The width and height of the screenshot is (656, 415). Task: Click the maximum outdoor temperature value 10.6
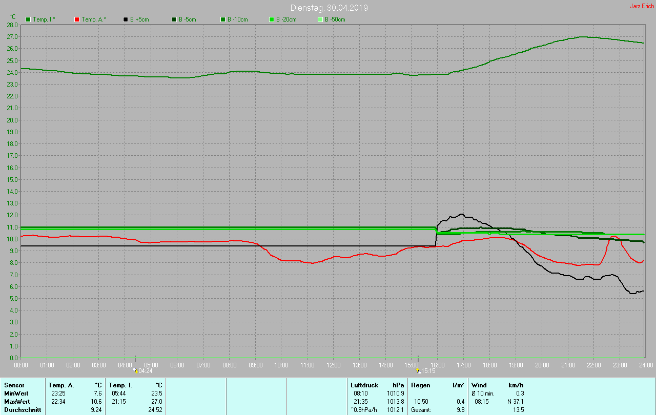pos(95,402)
